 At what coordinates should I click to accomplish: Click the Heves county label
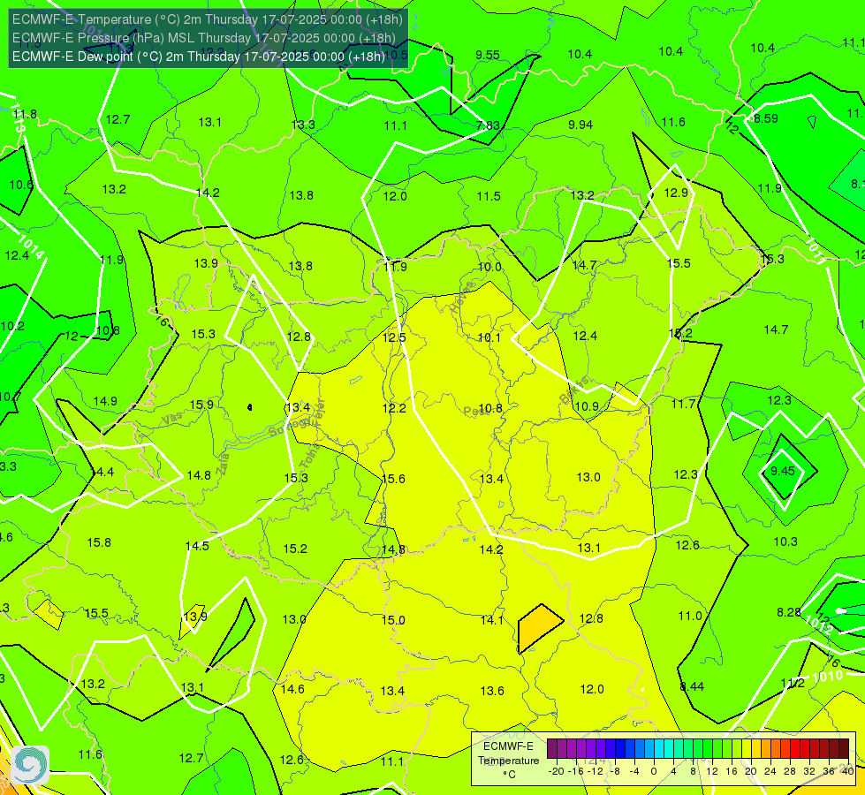coord(462,297)
